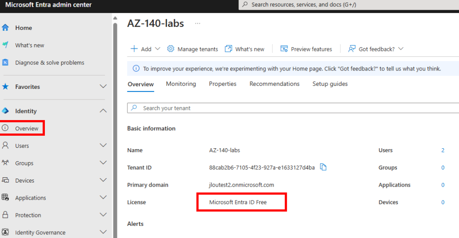Expand the Identity Governance chevron
This screenshot has width=459, height=238.
[x=103, y=232]
